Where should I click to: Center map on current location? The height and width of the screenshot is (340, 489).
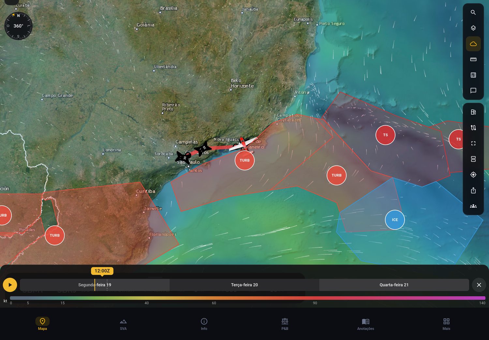pos(473,175)
